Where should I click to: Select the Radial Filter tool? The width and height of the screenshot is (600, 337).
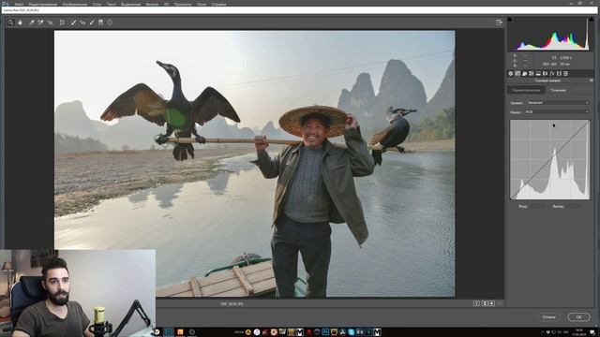tap(110, 22)
